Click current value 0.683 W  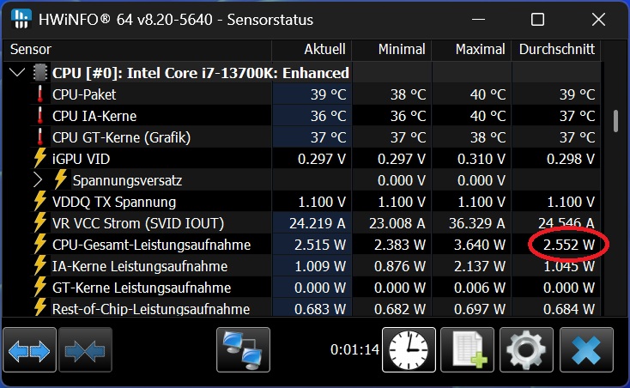coord(320,309)
